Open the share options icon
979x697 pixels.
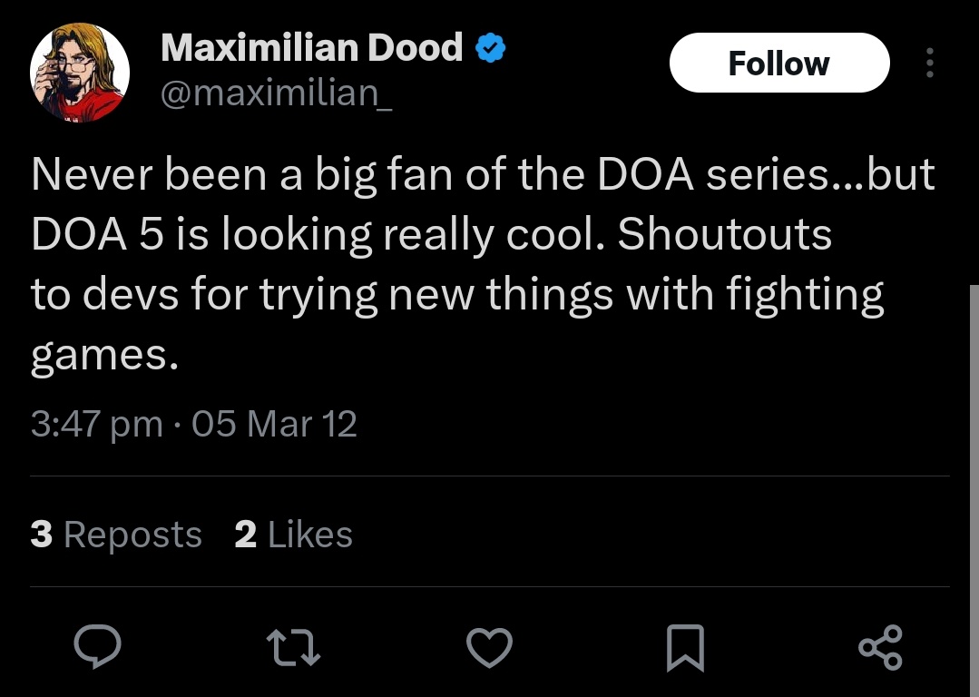tap(880, 647)
